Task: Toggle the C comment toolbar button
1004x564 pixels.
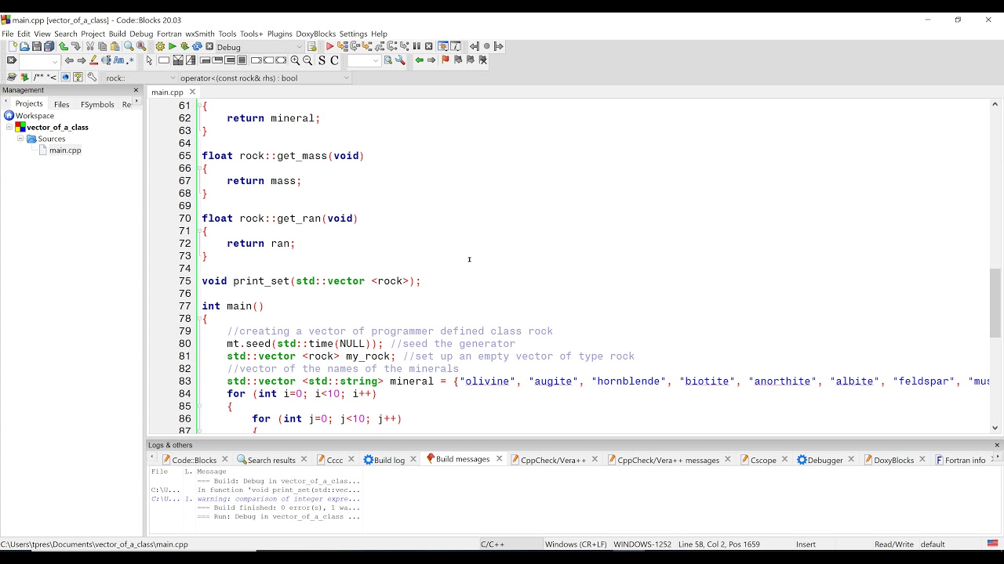Action: (x=334, y=60)
